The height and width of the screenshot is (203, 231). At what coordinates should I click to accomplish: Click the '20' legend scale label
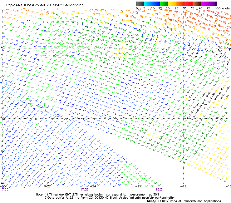click(168, 8)
